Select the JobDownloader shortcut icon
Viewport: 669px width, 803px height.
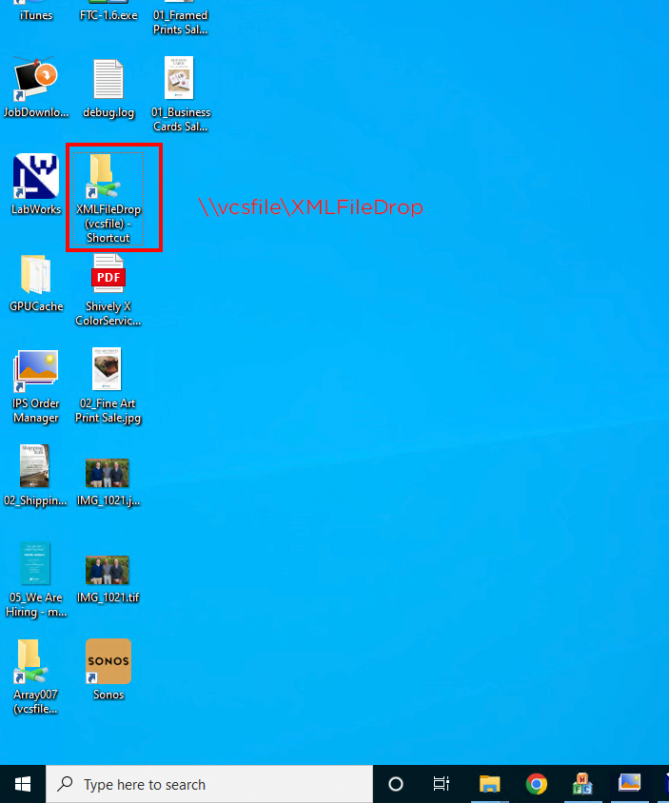[x=35, y=81]
